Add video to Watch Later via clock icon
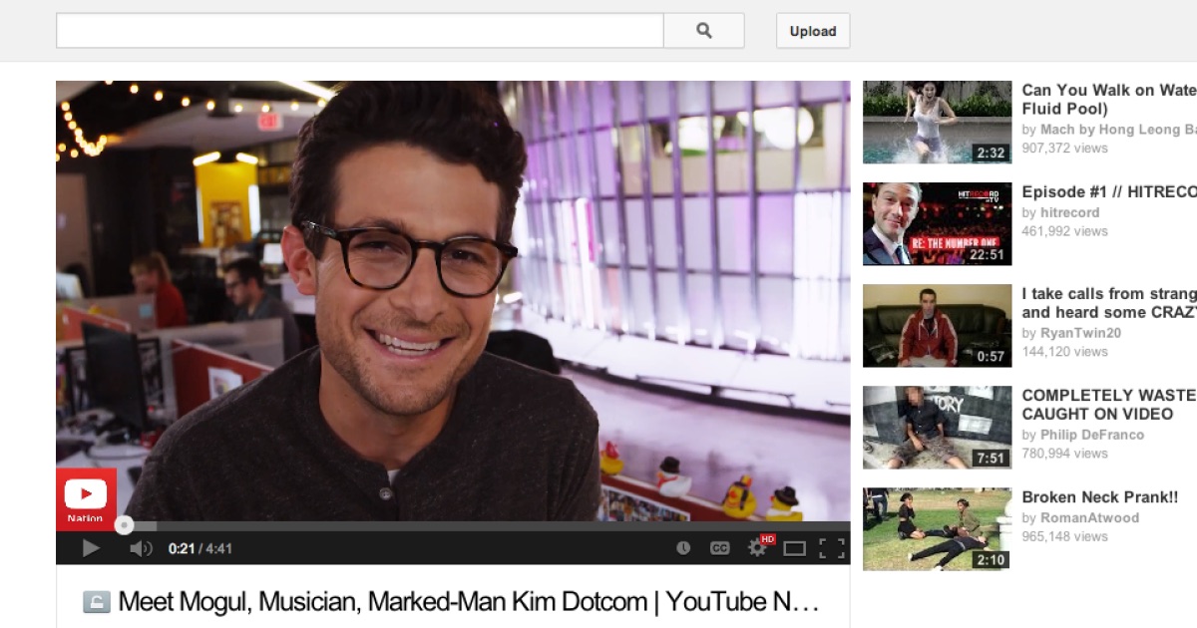This screenshot has height=628, width=1197. (x=683, y=548)
